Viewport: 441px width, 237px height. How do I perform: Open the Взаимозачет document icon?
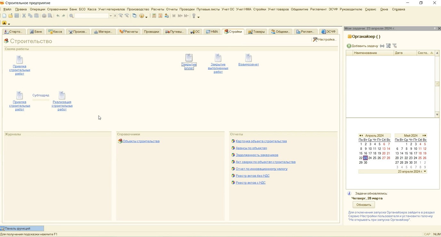tap(248, 58)
